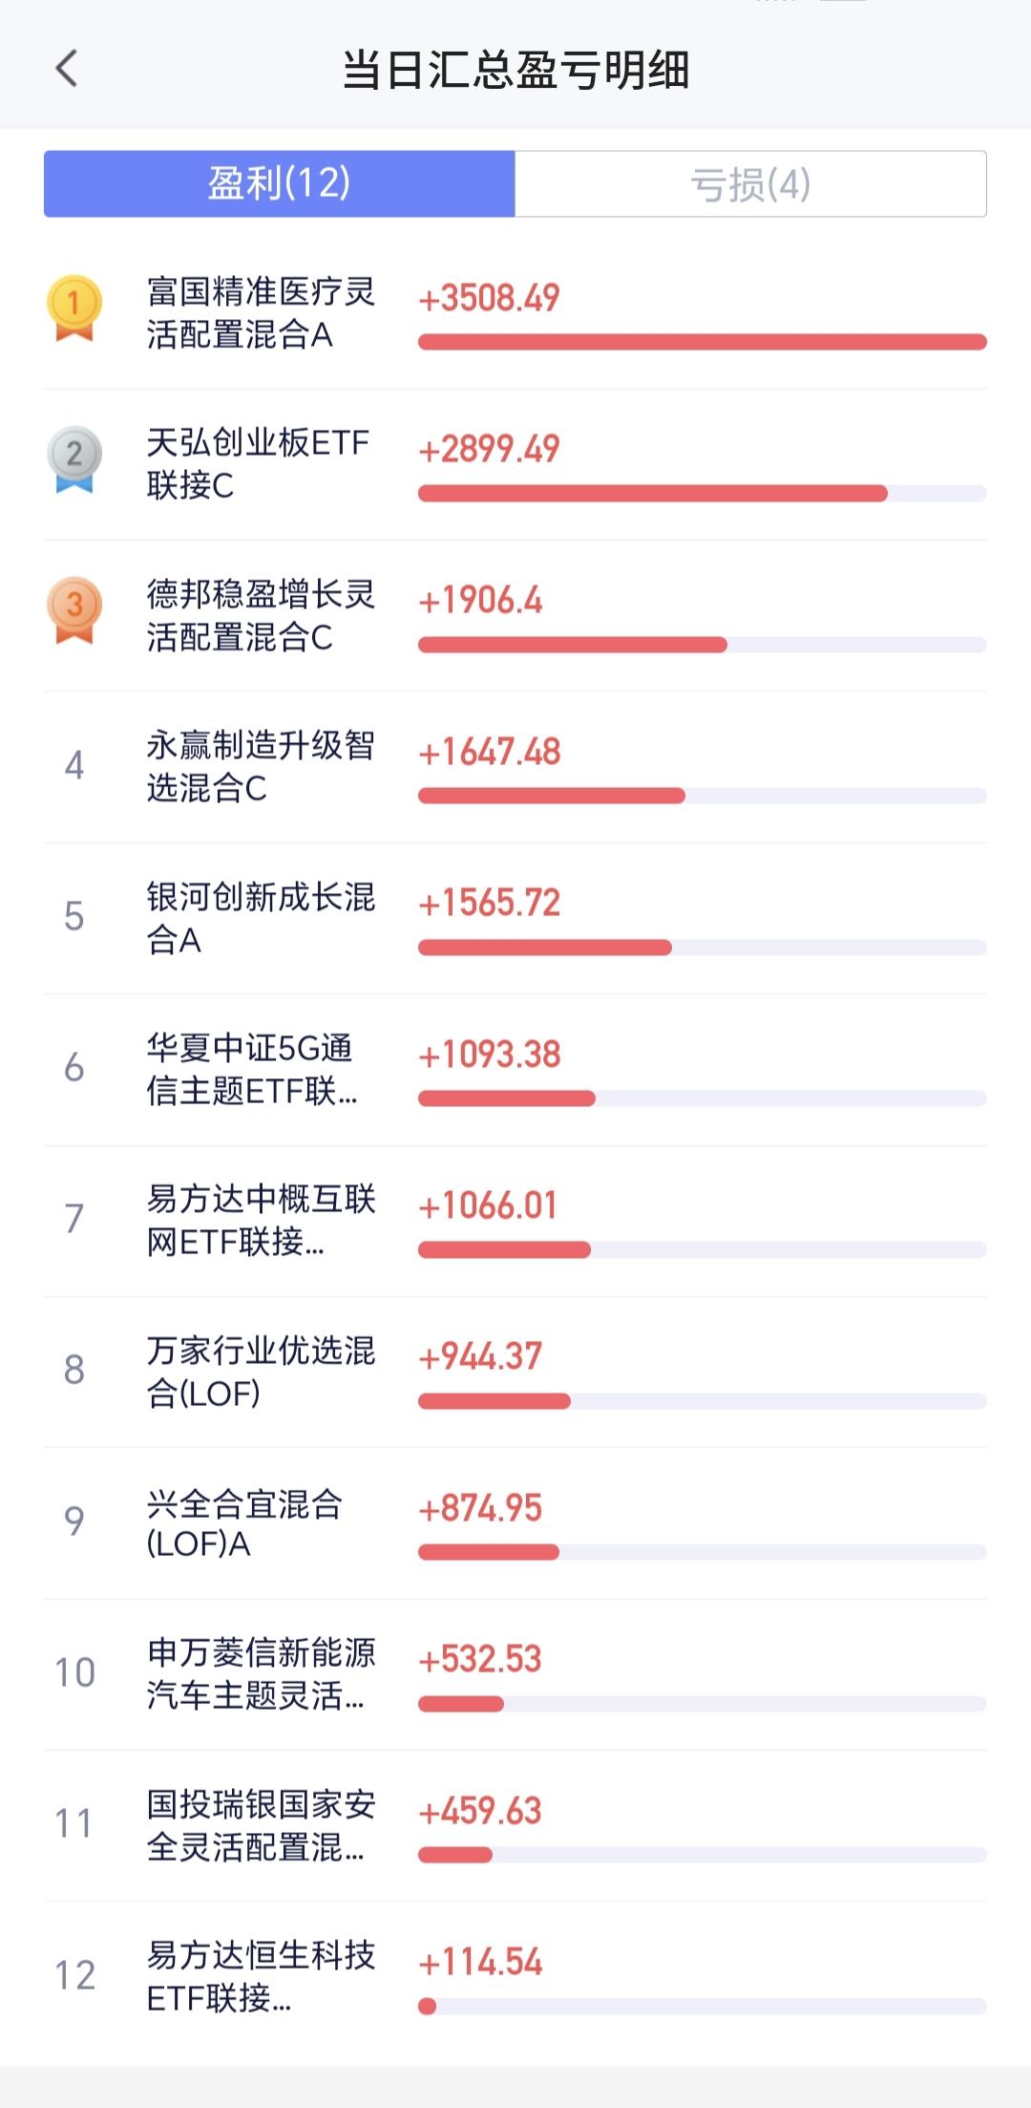Viewport: 1031px width, 2108px height.
Task: Click the +2899.49 profit amount
Action: tap(489, 449)
